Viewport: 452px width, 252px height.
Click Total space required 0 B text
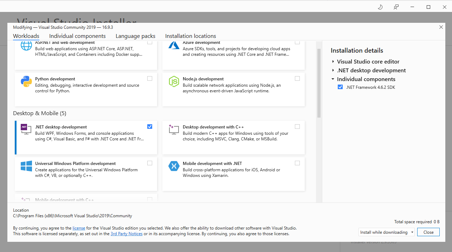pos(417,222)
